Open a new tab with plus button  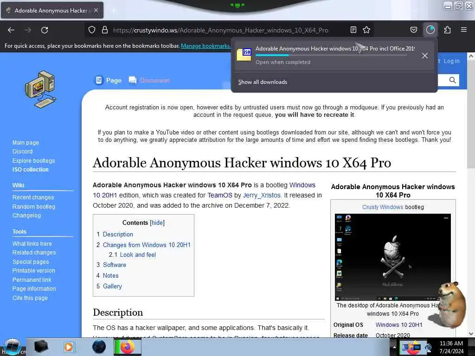tap(113, 11)
